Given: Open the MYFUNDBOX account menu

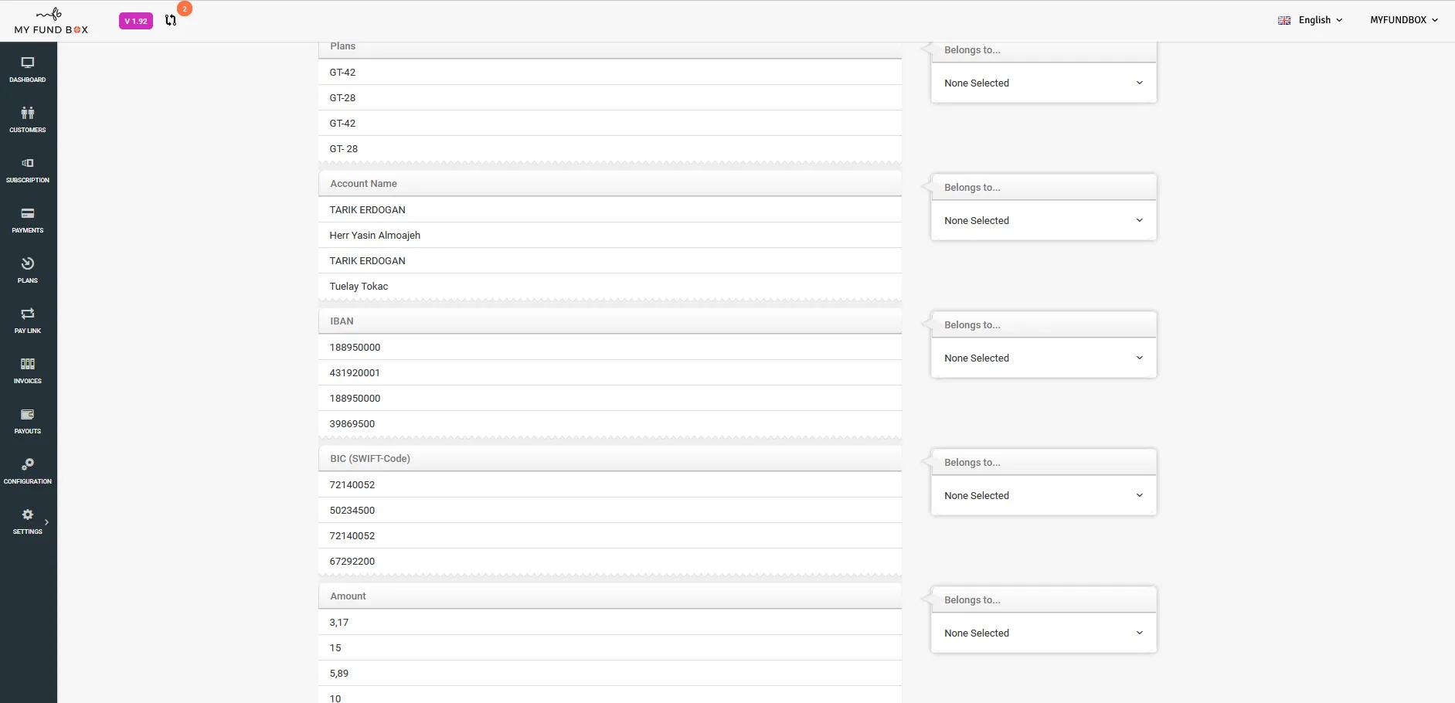Looking at the screenshot, I should 1404,20.
